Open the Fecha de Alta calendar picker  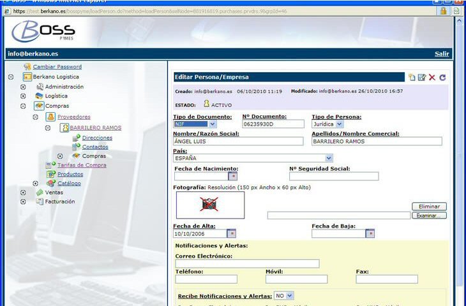(x=231, y=233)
